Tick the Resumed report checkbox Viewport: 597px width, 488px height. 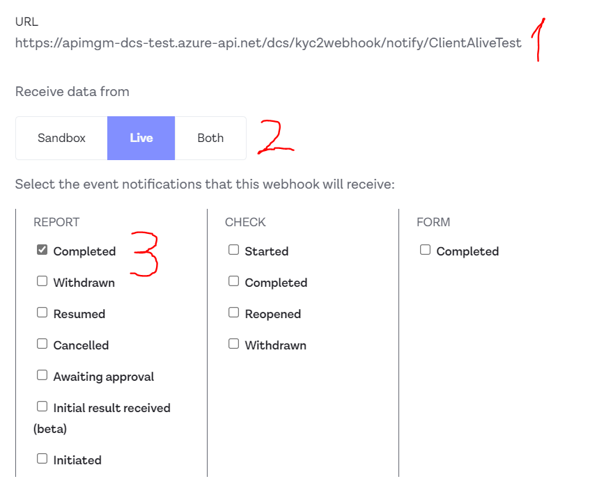pos(42,313)
